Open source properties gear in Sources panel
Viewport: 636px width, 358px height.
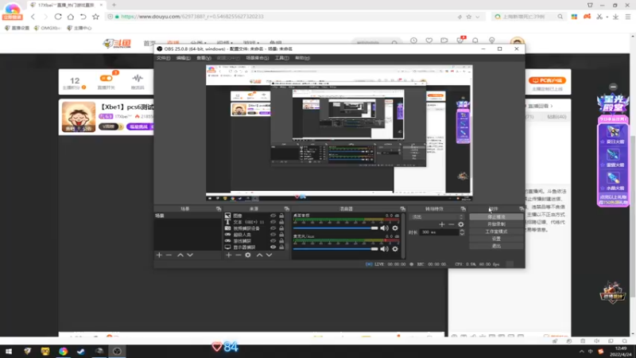pyautogui.click(x=248, y=255)
